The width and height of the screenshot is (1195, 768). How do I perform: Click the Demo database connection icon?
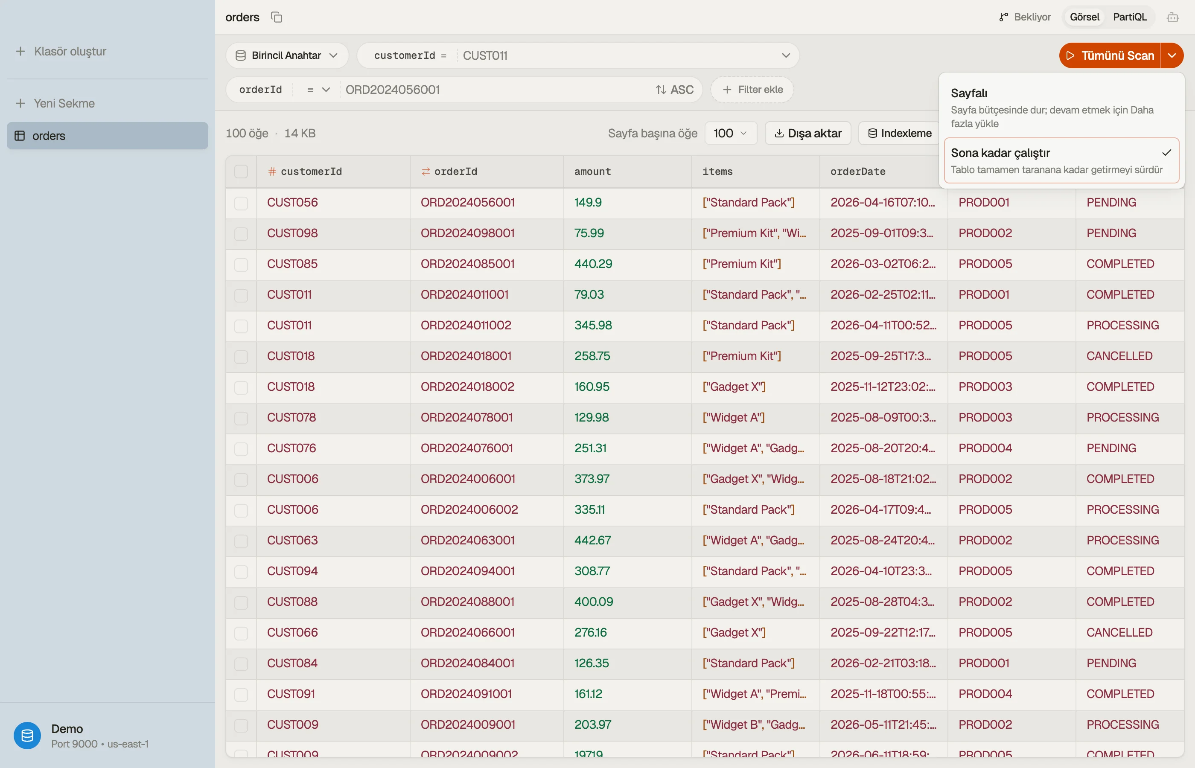(27, 736)
